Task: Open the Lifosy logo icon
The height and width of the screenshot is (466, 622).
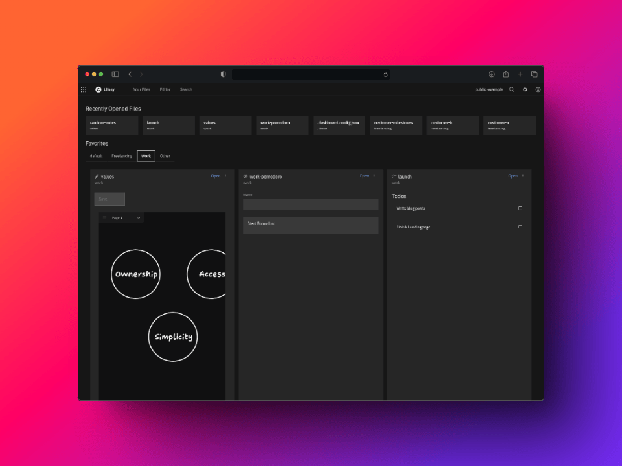Action: coord(98,89)
